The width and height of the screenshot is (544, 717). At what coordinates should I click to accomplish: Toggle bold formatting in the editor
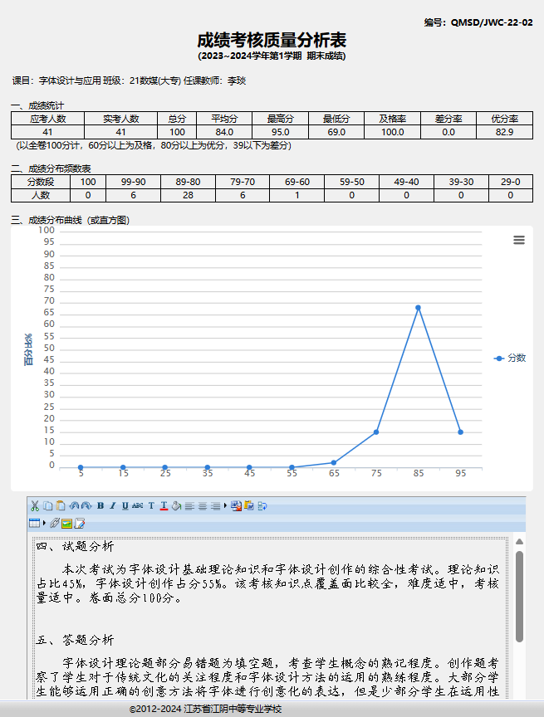coord(100,505)
